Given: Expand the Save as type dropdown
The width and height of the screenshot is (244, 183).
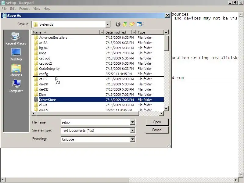Looking at the screenshot, I should pyautogui.click(x=132, y=131).
